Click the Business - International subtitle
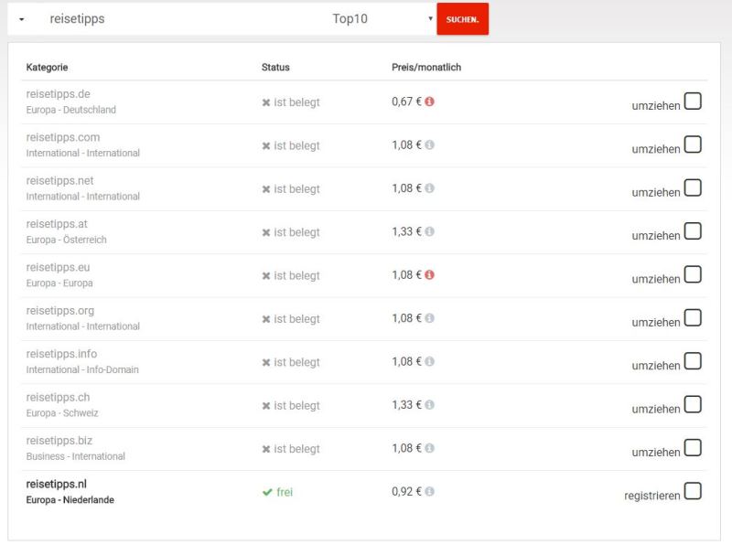 [x=76, y=456]
